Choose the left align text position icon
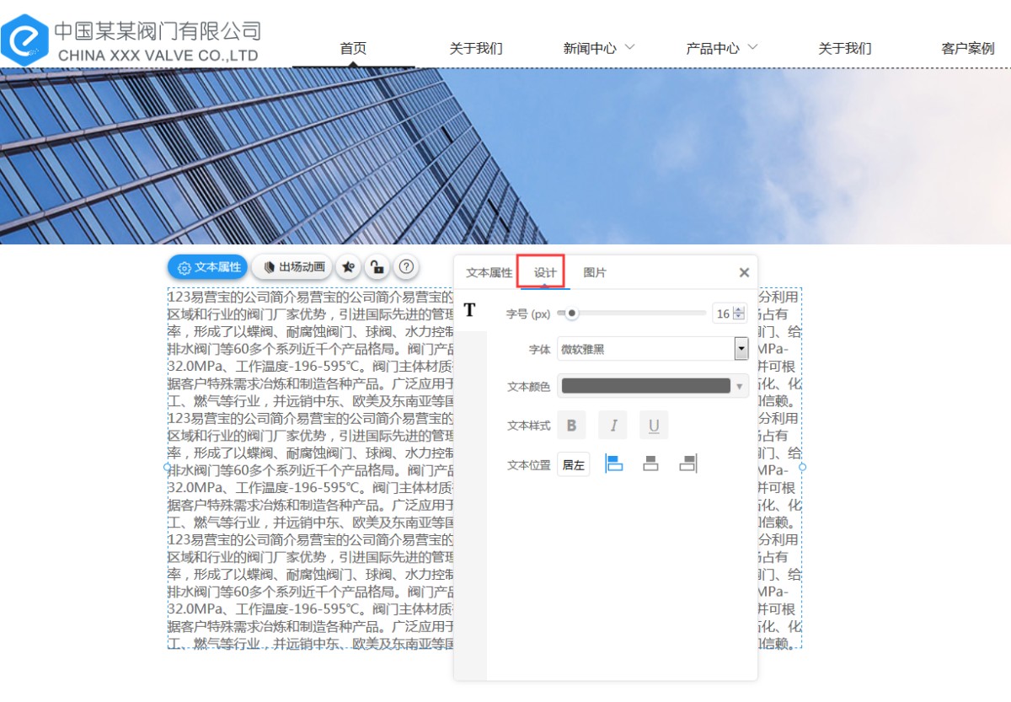1011x702 pixels. (614, 464)
